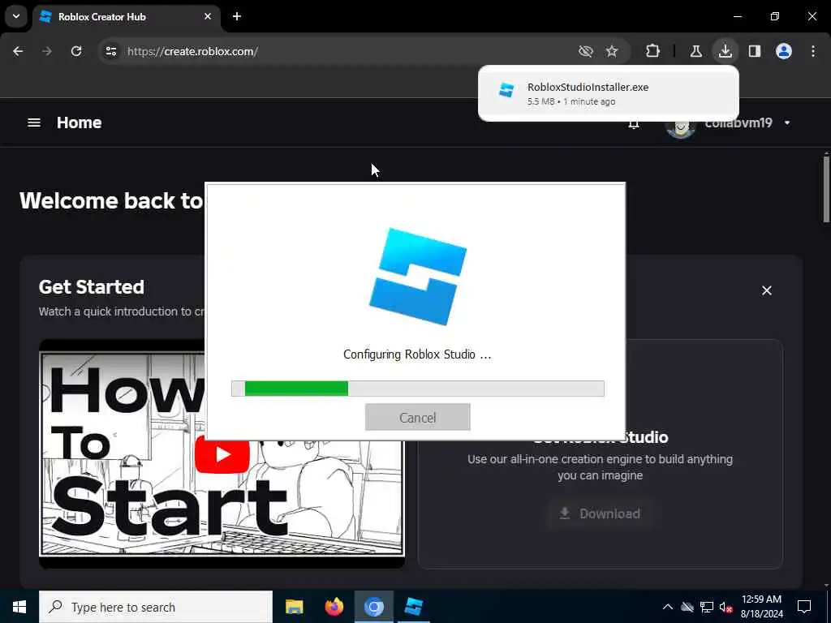
Task: Open Firefox from the taskbar
Action: (x=334, y=607)
